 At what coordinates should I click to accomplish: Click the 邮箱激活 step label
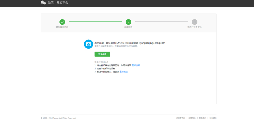click(128, 27)
